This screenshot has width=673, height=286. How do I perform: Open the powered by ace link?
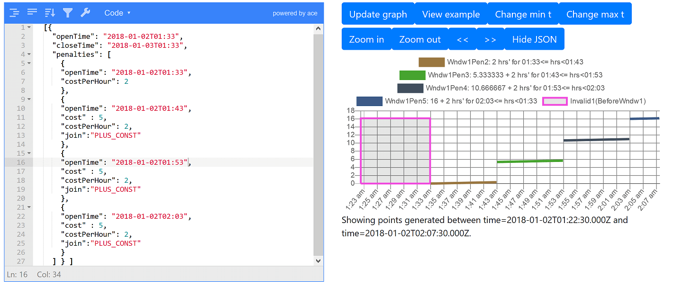click(x=295, y=13)
